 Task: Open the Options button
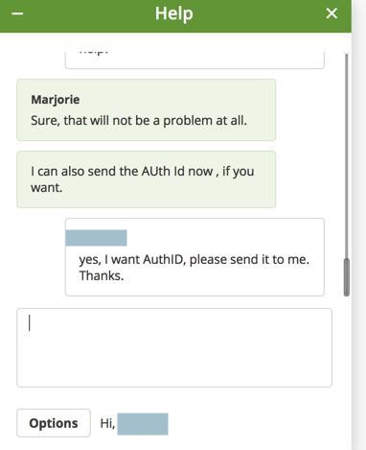click(54, 423)
